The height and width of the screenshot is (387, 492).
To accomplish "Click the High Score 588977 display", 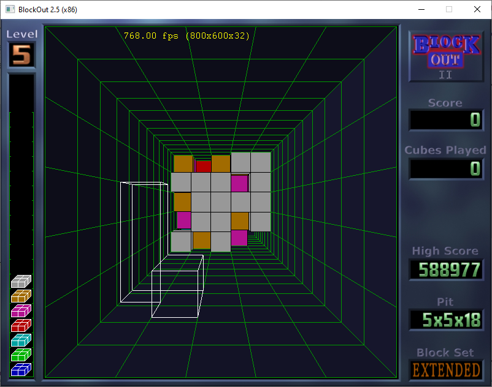I will pyautogui.click(x=446, y=269).
